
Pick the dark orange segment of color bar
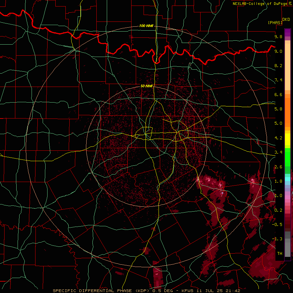(x=287, y=112)
